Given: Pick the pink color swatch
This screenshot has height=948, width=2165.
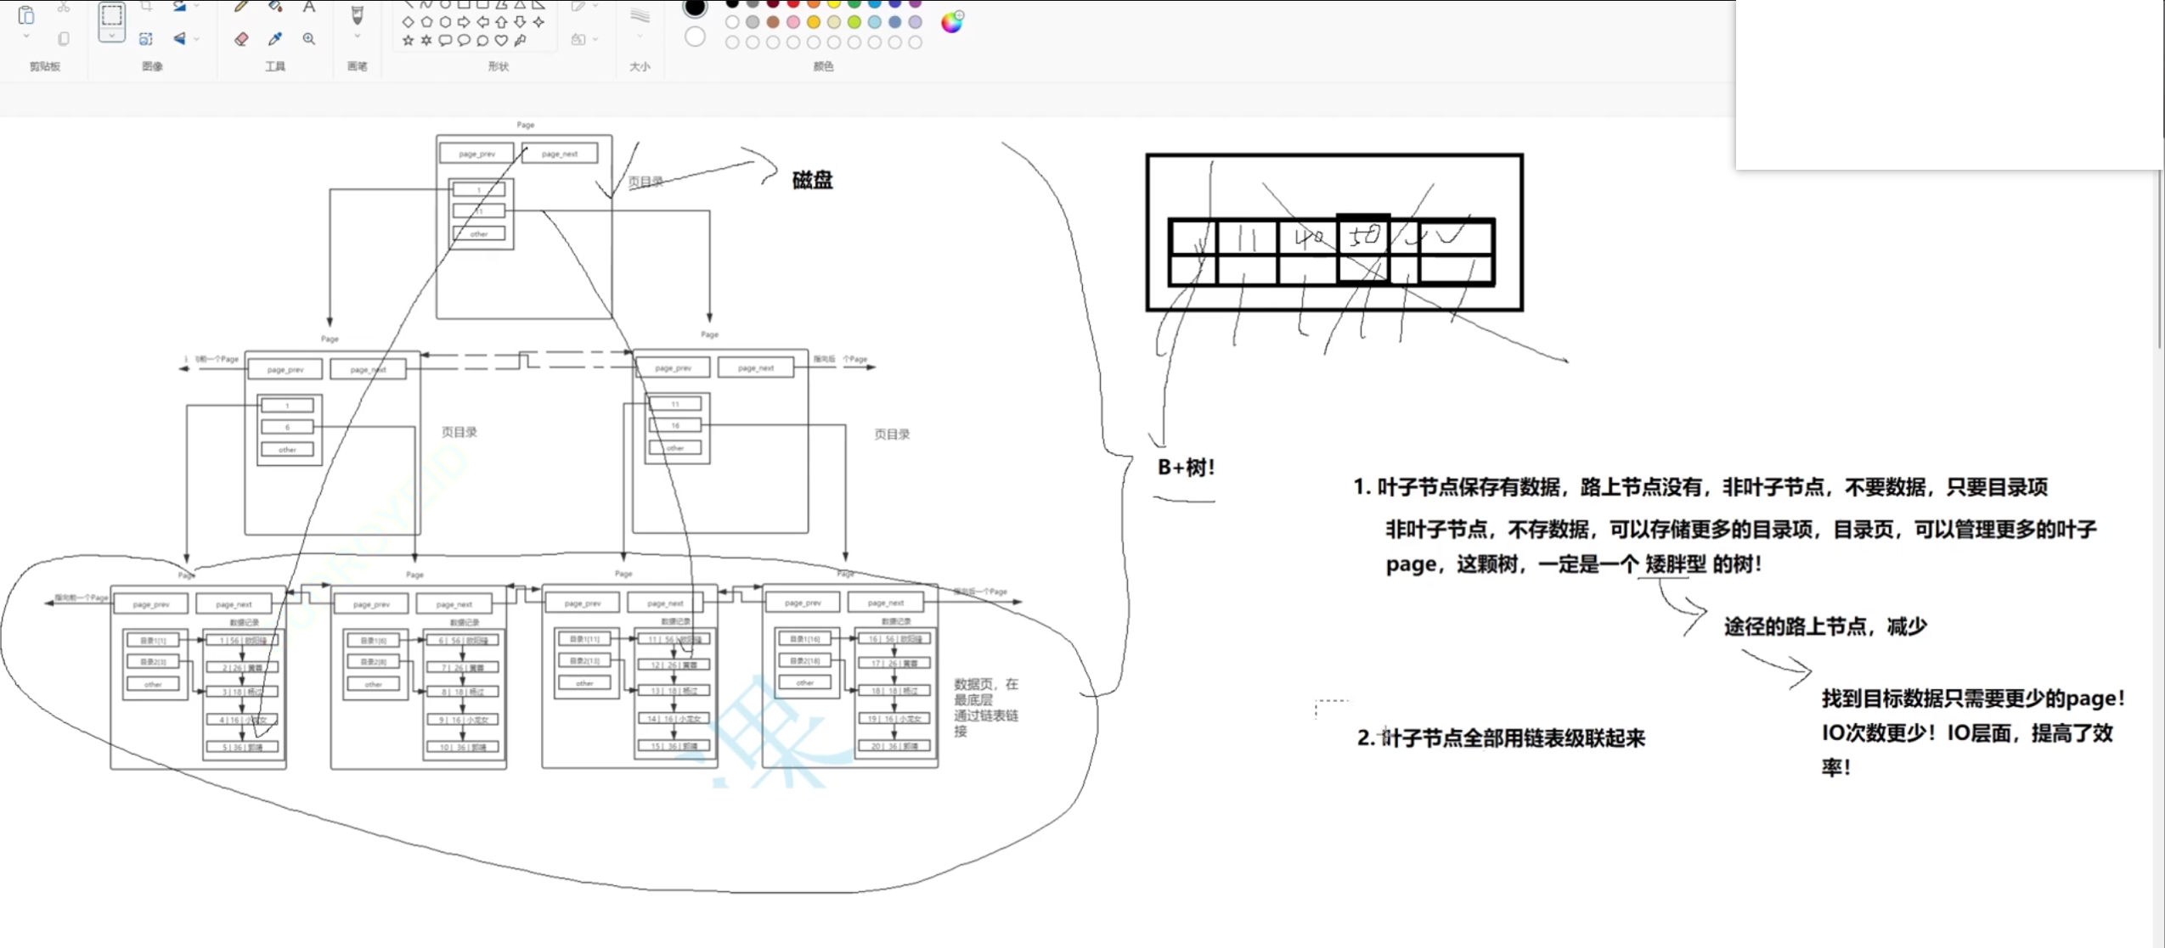Looking at the screenshot, I should click(x=793, y=22).
